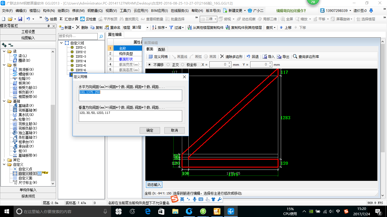Click the 删除 delete component icon
Viewport: 387px width, 217px height.
tap(82, 27)
